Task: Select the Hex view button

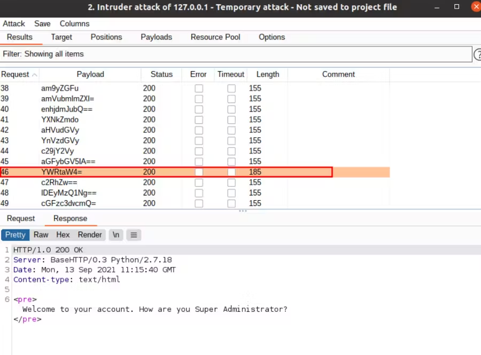Action: [63, 235]
